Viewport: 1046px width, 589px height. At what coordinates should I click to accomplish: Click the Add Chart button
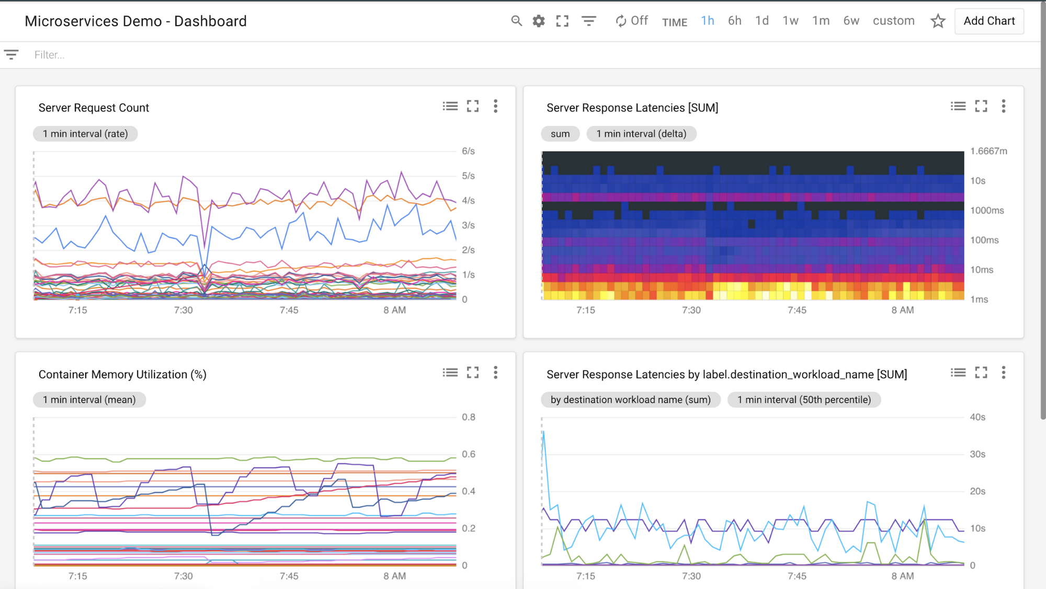pyautogui.click(x=989, y=21)
